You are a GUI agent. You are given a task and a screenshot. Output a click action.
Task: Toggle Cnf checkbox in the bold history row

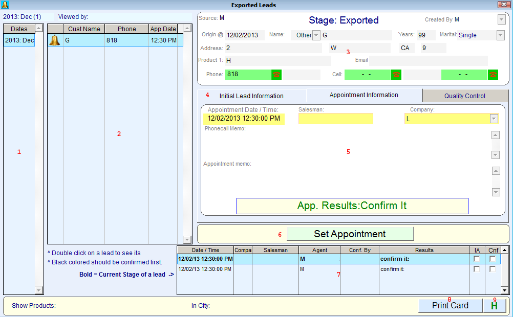coord(493,259)
